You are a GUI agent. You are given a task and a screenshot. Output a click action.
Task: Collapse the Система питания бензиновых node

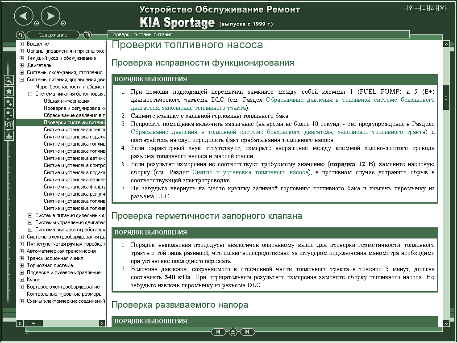30,94
